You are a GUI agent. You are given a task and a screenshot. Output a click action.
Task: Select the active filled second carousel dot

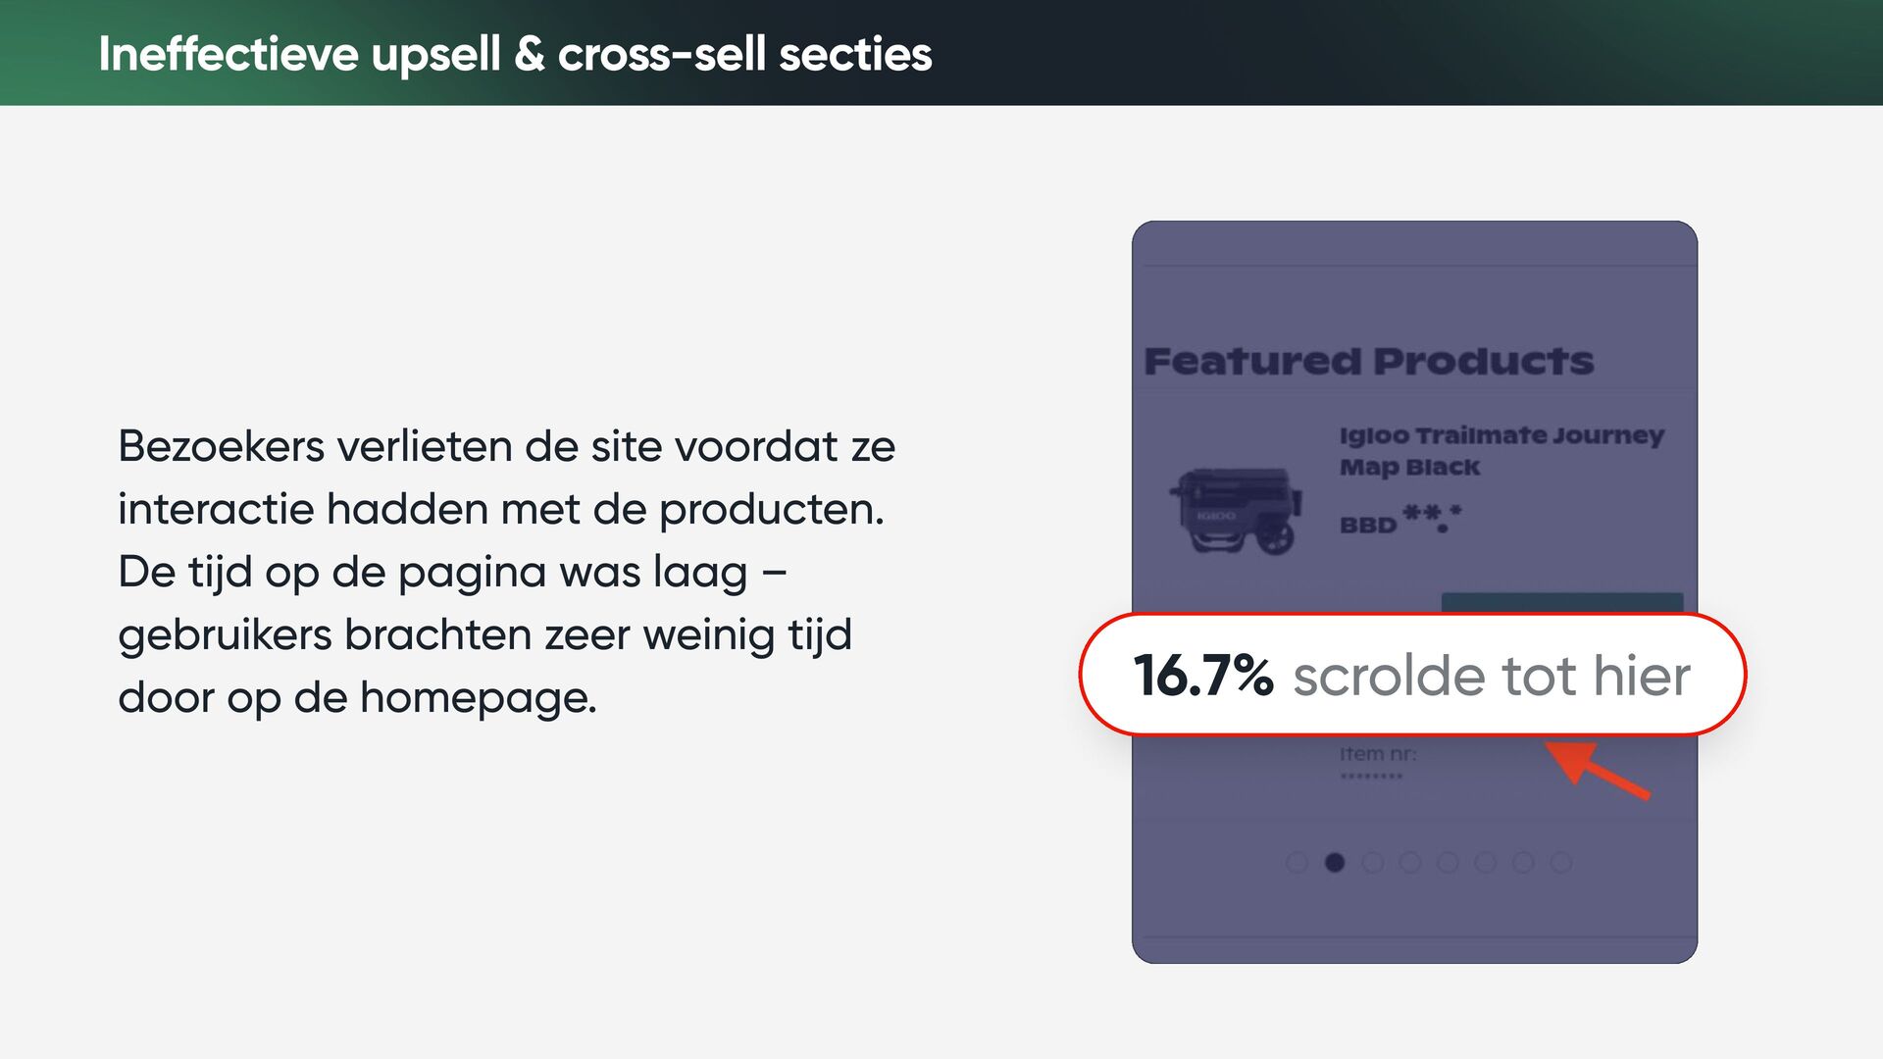click(x=1335, y=863)
